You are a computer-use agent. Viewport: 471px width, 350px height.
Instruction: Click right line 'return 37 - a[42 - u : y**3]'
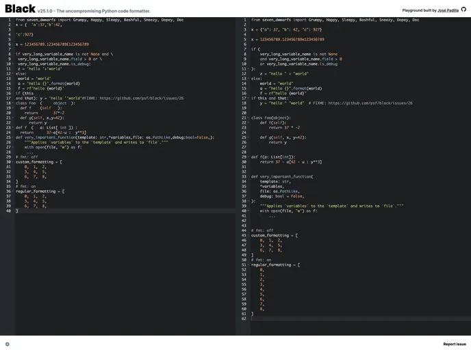291,162
